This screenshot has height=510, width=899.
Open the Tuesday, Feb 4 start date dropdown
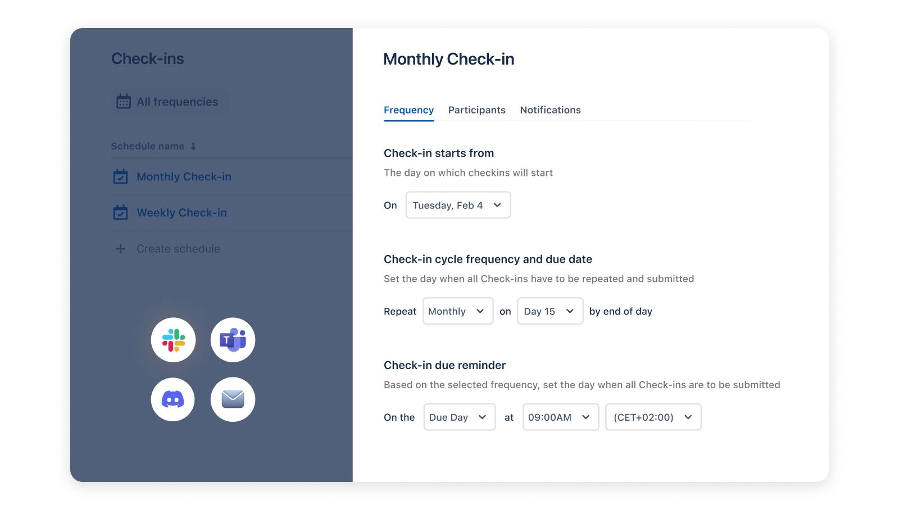pyautogui.click(x=458, y=205)
